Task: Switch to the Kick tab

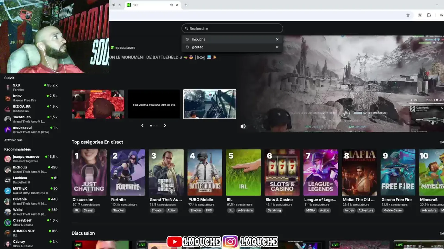Action: (x=153, y=5)
